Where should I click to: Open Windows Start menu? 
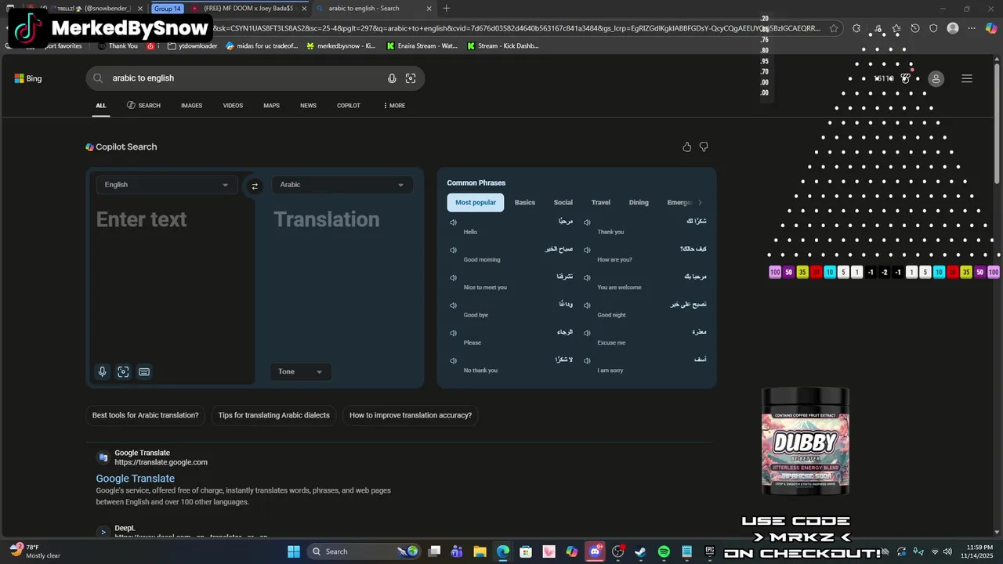pyautogui.click(x=294, y=551)
